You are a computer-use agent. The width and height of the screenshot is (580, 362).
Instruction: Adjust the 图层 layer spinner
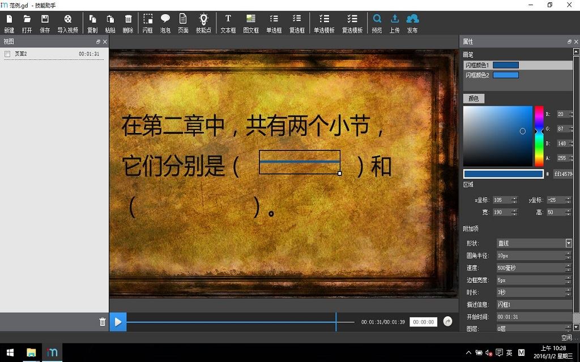tap(569, 328)
